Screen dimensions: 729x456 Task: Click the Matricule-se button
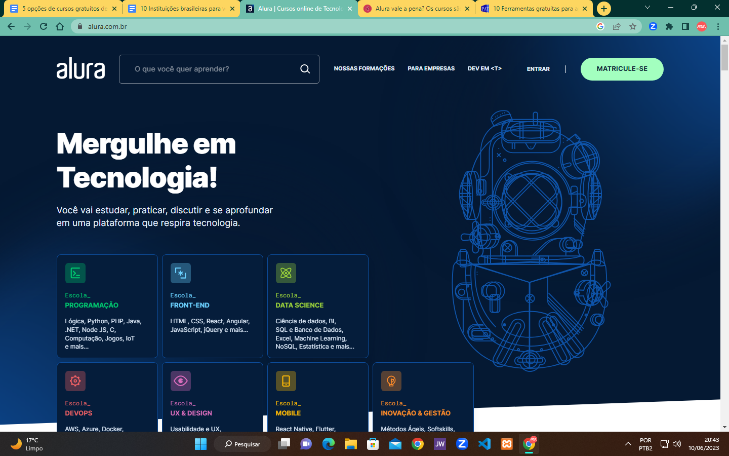point(622,69)
